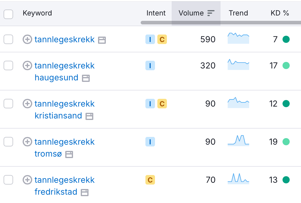The image size is (301, 203).
Task: Expand tannlegeskrekk keyword with plus icon
Action: [27, 39]
